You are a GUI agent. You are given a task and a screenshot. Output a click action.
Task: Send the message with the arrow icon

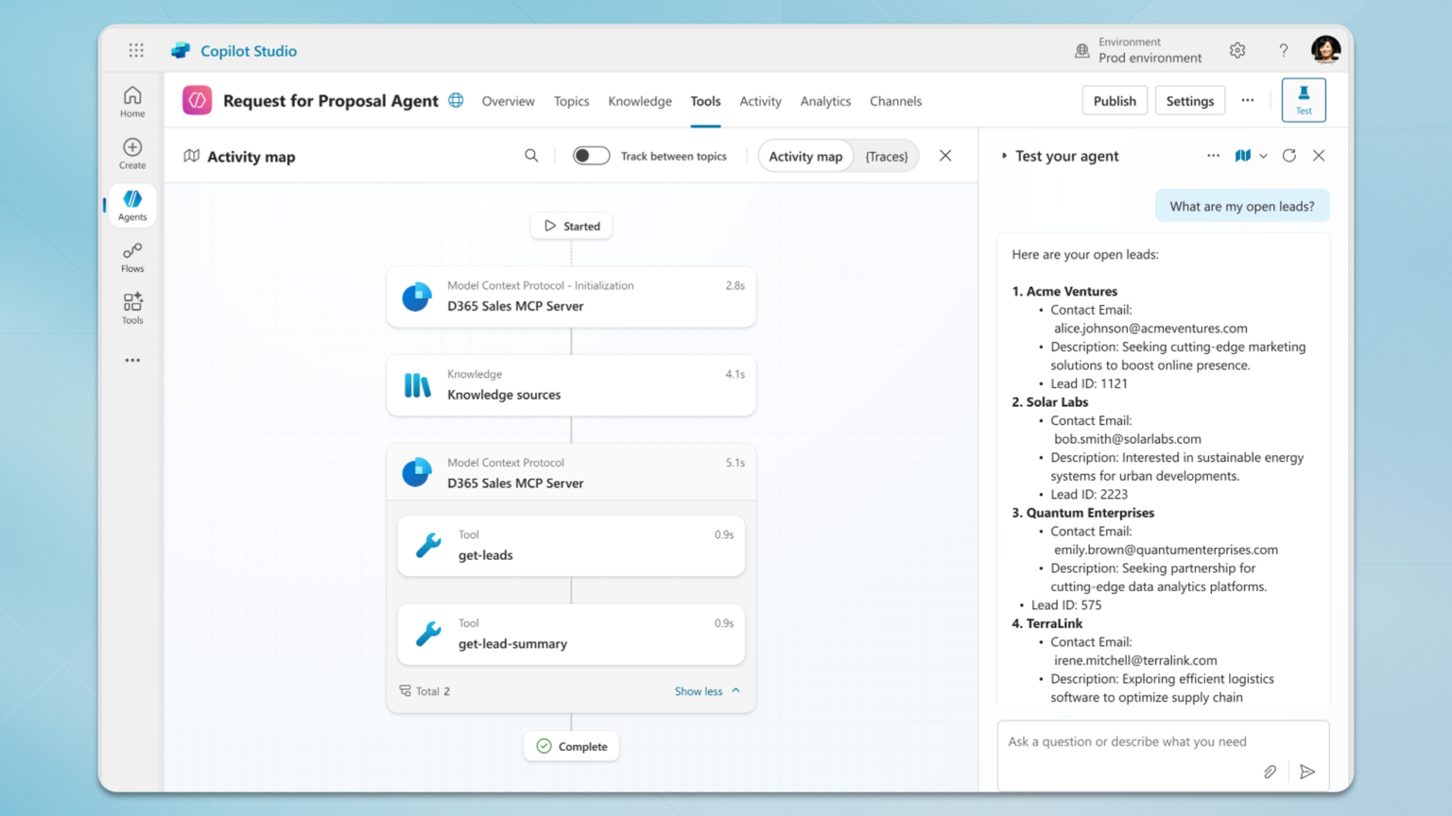click(x=1307, y=772)
